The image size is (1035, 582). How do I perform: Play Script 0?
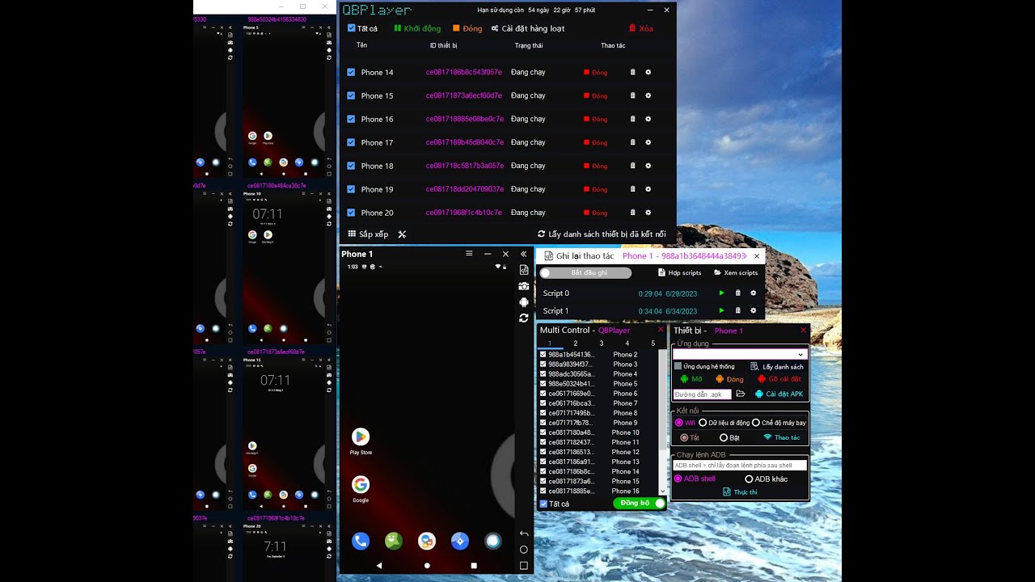point(722,293)
